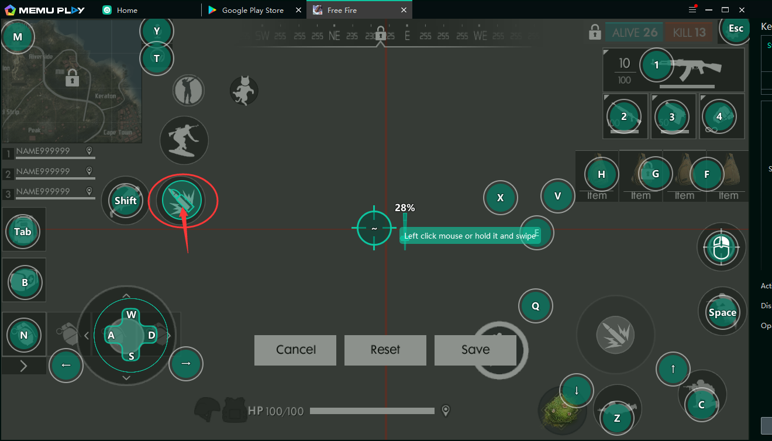The image size is (772, 441).
Task: Click the right chevron on the D-pad
Action: click(x=169, y=336)
